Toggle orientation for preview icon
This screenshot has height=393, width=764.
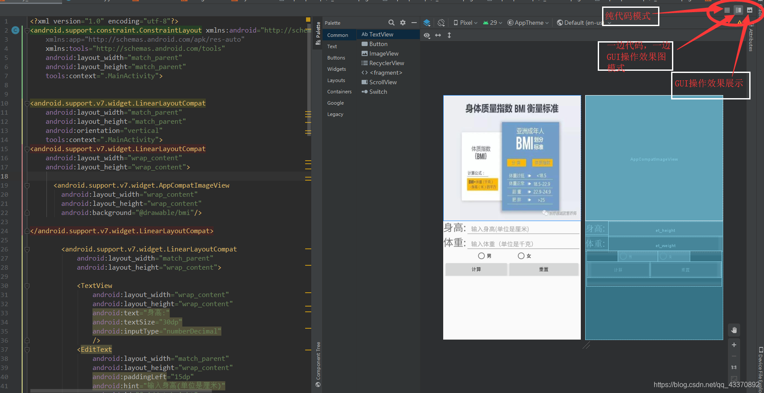[x=441, y=23]
